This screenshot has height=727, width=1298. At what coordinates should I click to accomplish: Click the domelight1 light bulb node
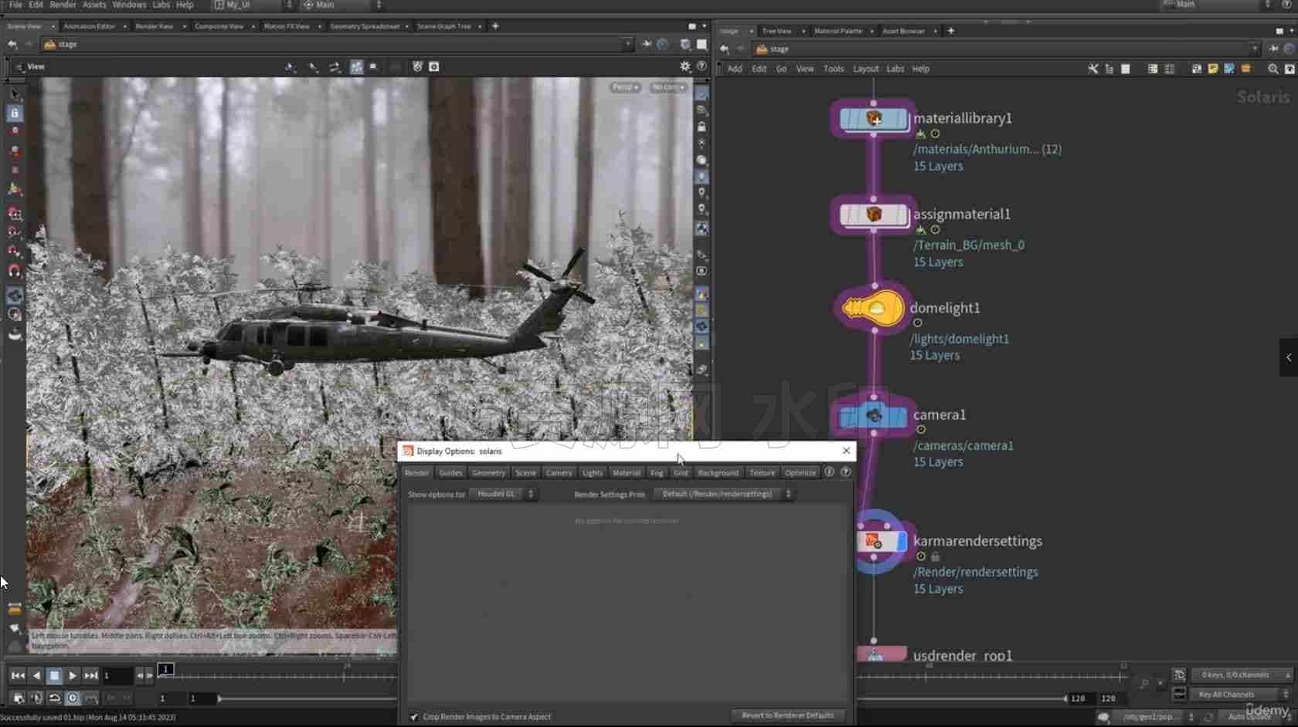874,308
